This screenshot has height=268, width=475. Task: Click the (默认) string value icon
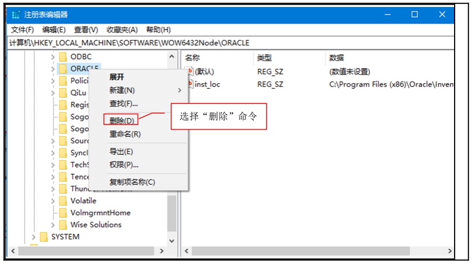point(190,71)
